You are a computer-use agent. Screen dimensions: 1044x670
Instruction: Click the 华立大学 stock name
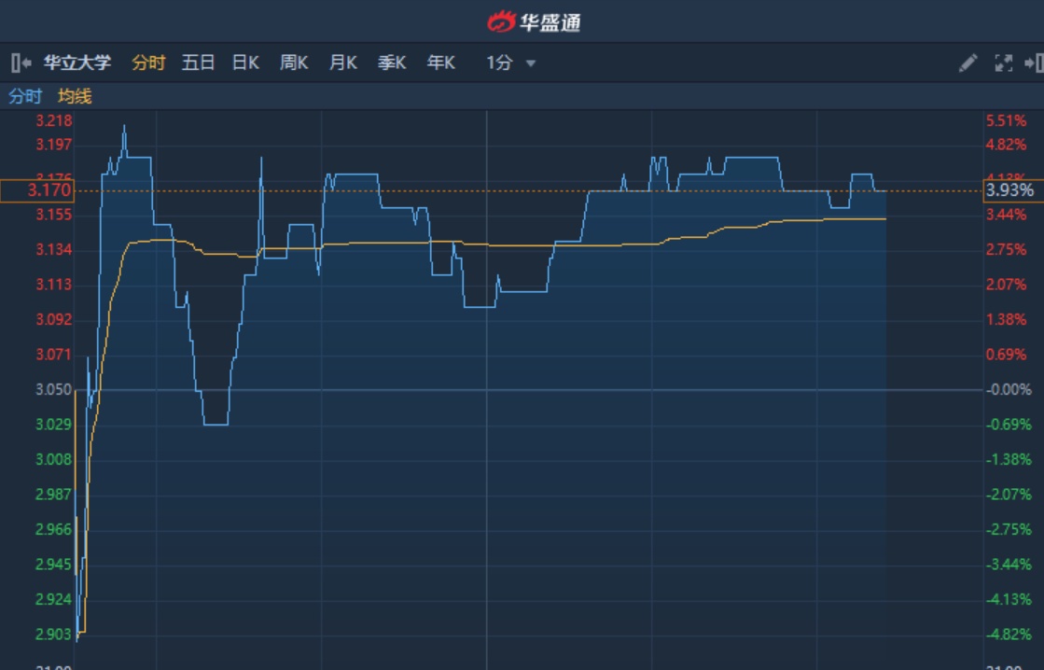point(77,63)
